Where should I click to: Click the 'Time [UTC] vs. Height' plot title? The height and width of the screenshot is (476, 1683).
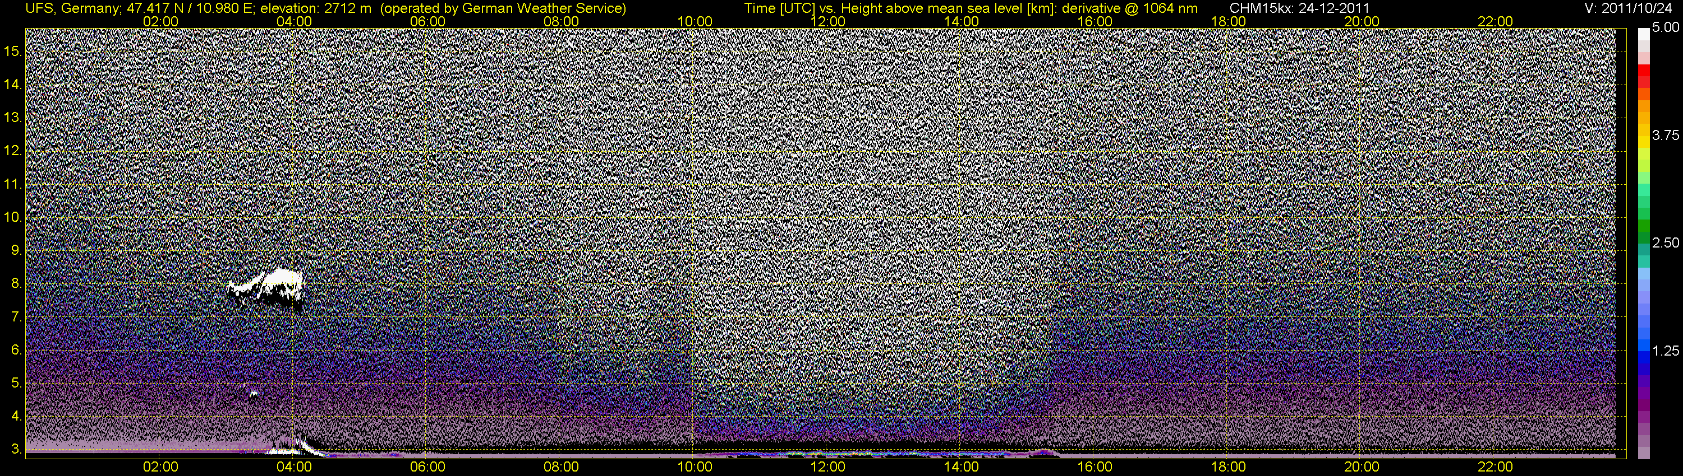[814, 8]
